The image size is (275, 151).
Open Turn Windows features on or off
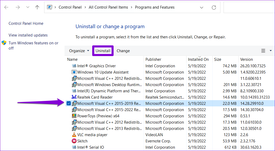click(x=33, y=46)
